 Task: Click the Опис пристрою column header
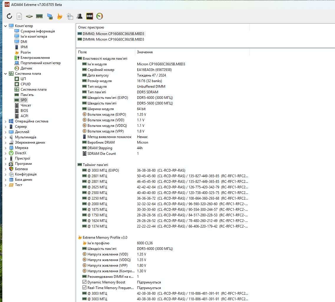[x=163, y=27]
